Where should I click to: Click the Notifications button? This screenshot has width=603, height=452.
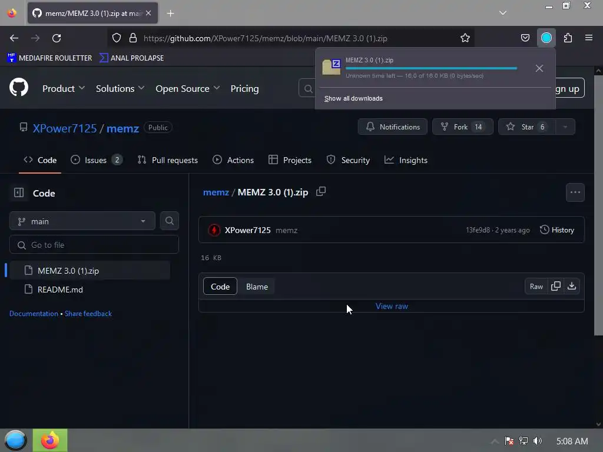pos(393,127)
